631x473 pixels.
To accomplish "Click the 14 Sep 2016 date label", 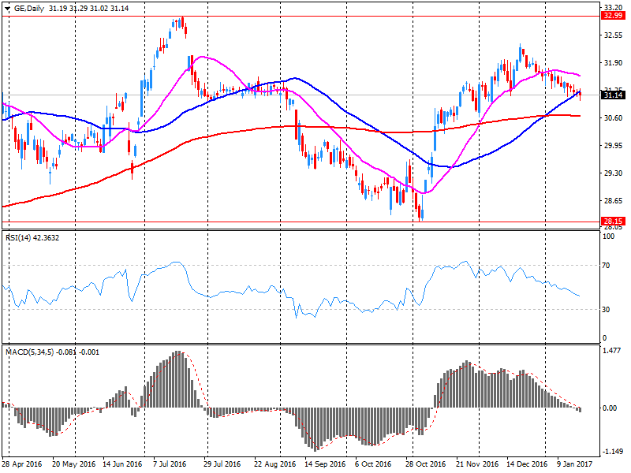I will click(325, 464).
